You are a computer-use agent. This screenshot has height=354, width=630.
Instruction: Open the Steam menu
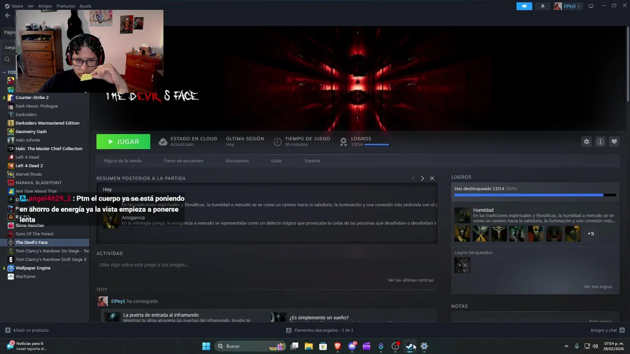tap(13, 6)
